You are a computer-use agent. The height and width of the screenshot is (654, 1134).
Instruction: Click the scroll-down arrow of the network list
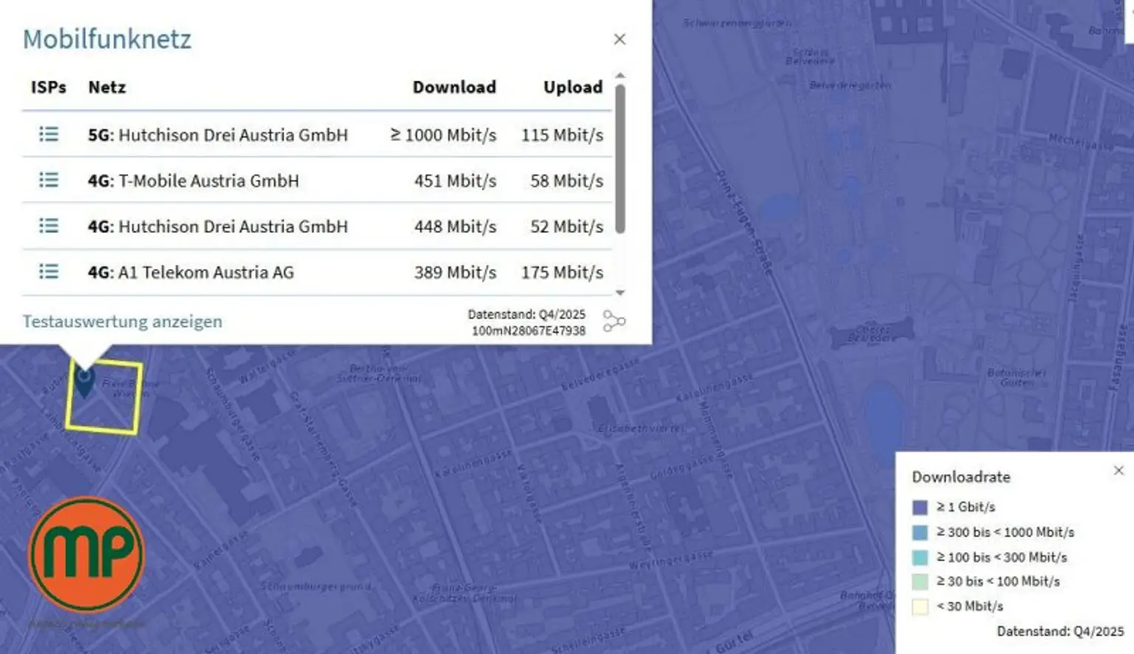620,293
